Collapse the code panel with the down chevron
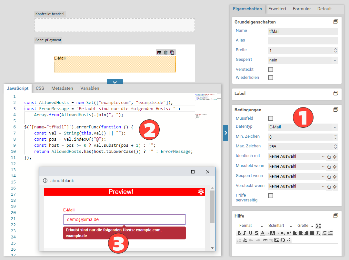Screen dimensions: 349x260 [x=115, y=82]
